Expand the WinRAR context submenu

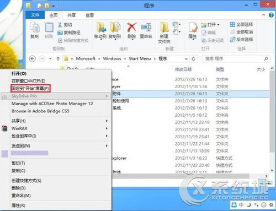point(107,128)
